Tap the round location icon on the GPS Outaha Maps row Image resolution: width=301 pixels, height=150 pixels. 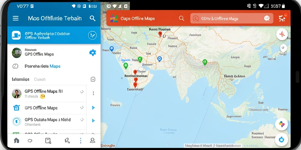pyautogui.click(x=16, y=121)
